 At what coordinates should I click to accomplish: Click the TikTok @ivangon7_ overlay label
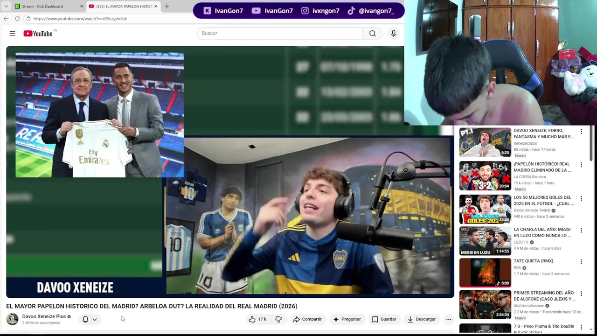pyautogui.click(x=371, y=11)
